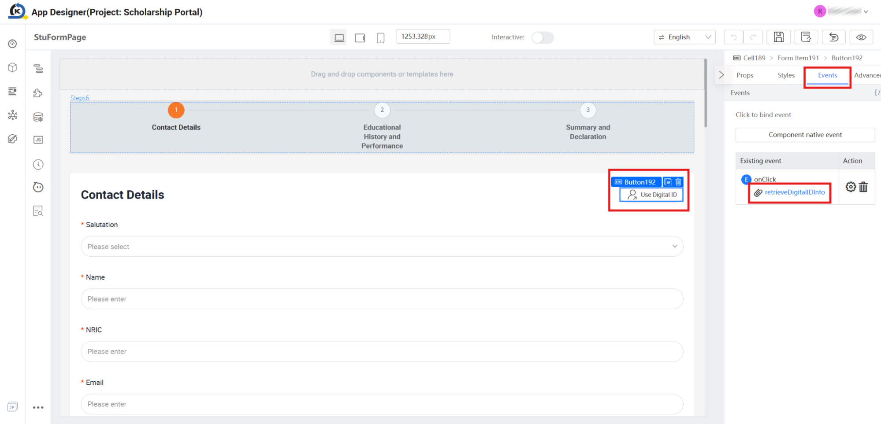Open the preview eye icon
881x424 pixels.
pyautogui.click(x=861, y=37)
